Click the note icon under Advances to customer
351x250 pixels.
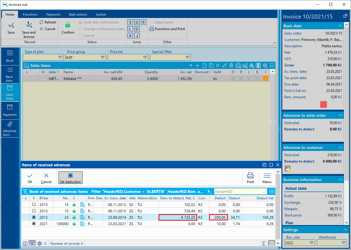[288, 168]
